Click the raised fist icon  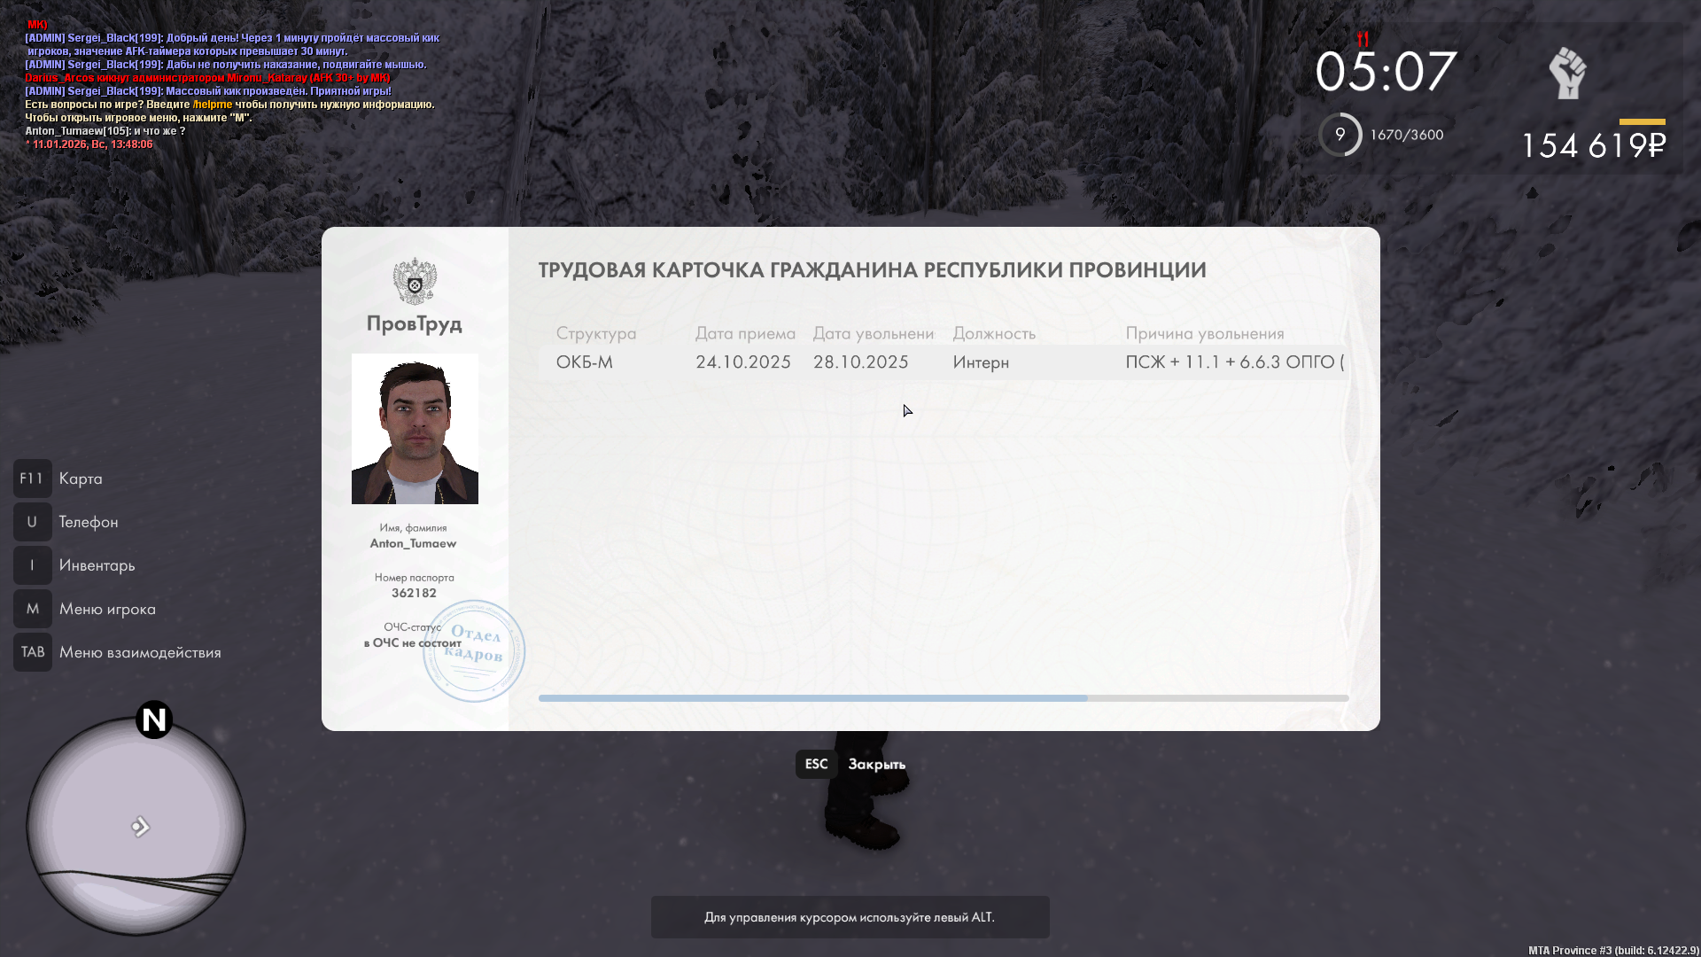coord(1567,73)
